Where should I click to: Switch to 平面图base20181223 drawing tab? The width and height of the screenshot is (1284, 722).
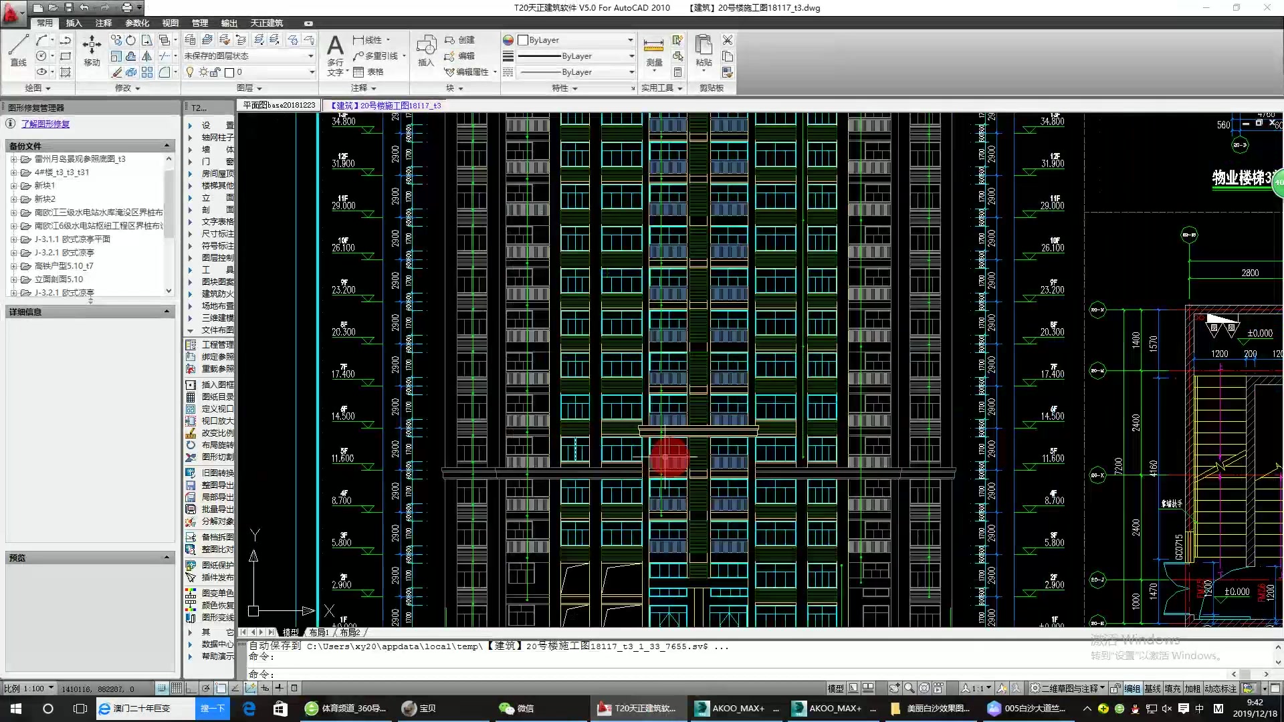click(x=279, y=105)
